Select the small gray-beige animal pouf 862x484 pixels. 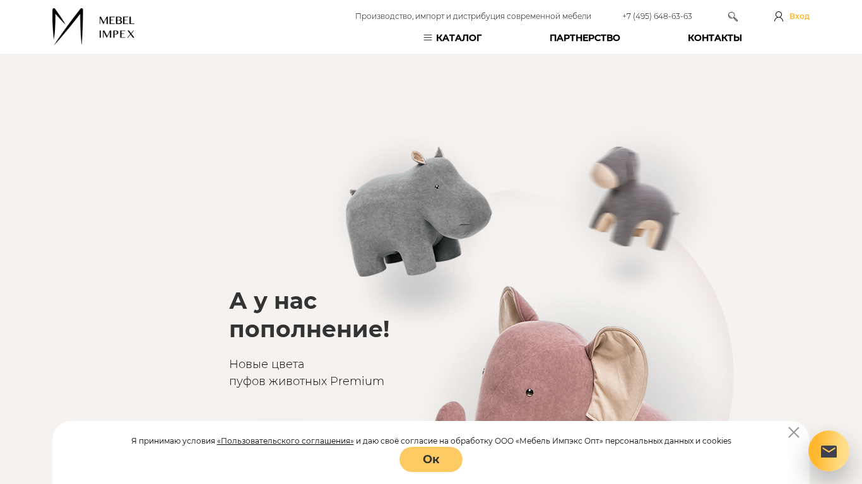pos(633,198)
